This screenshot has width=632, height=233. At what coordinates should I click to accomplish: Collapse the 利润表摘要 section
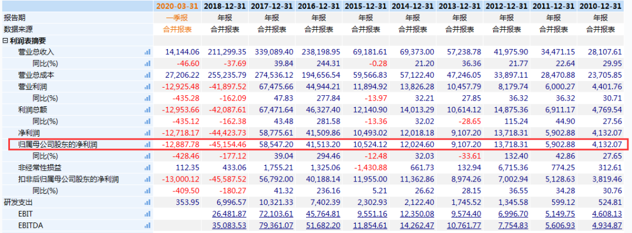click(5, 41)
